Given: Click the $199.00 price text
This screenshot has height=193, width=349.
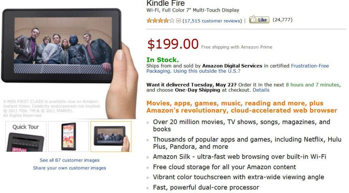Looking at the screenshot, I should click(x=173, y=44).
